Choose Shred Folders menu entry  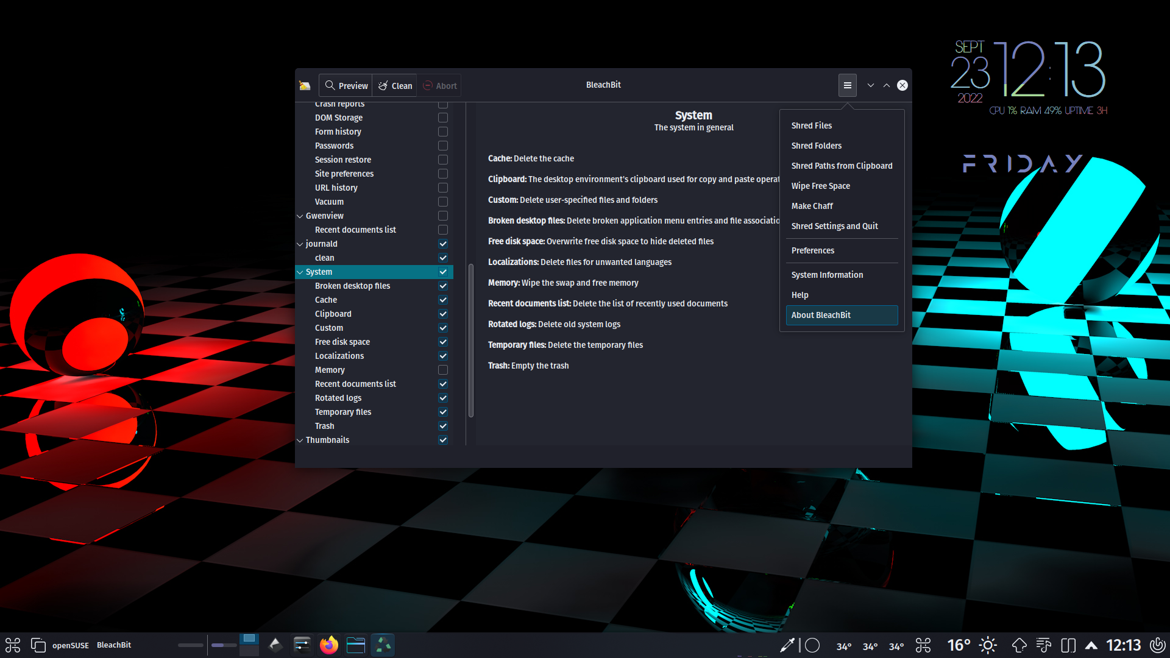pyautogui.click(x=842, y=146)
